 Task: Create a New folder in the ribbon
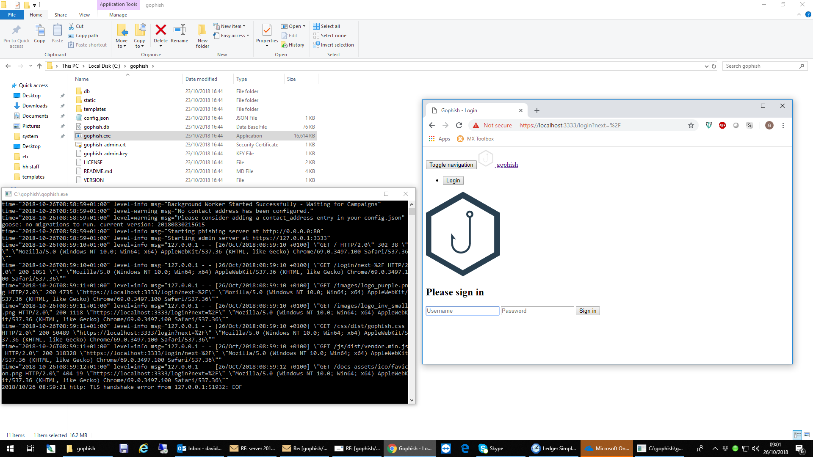coord(202,36)
